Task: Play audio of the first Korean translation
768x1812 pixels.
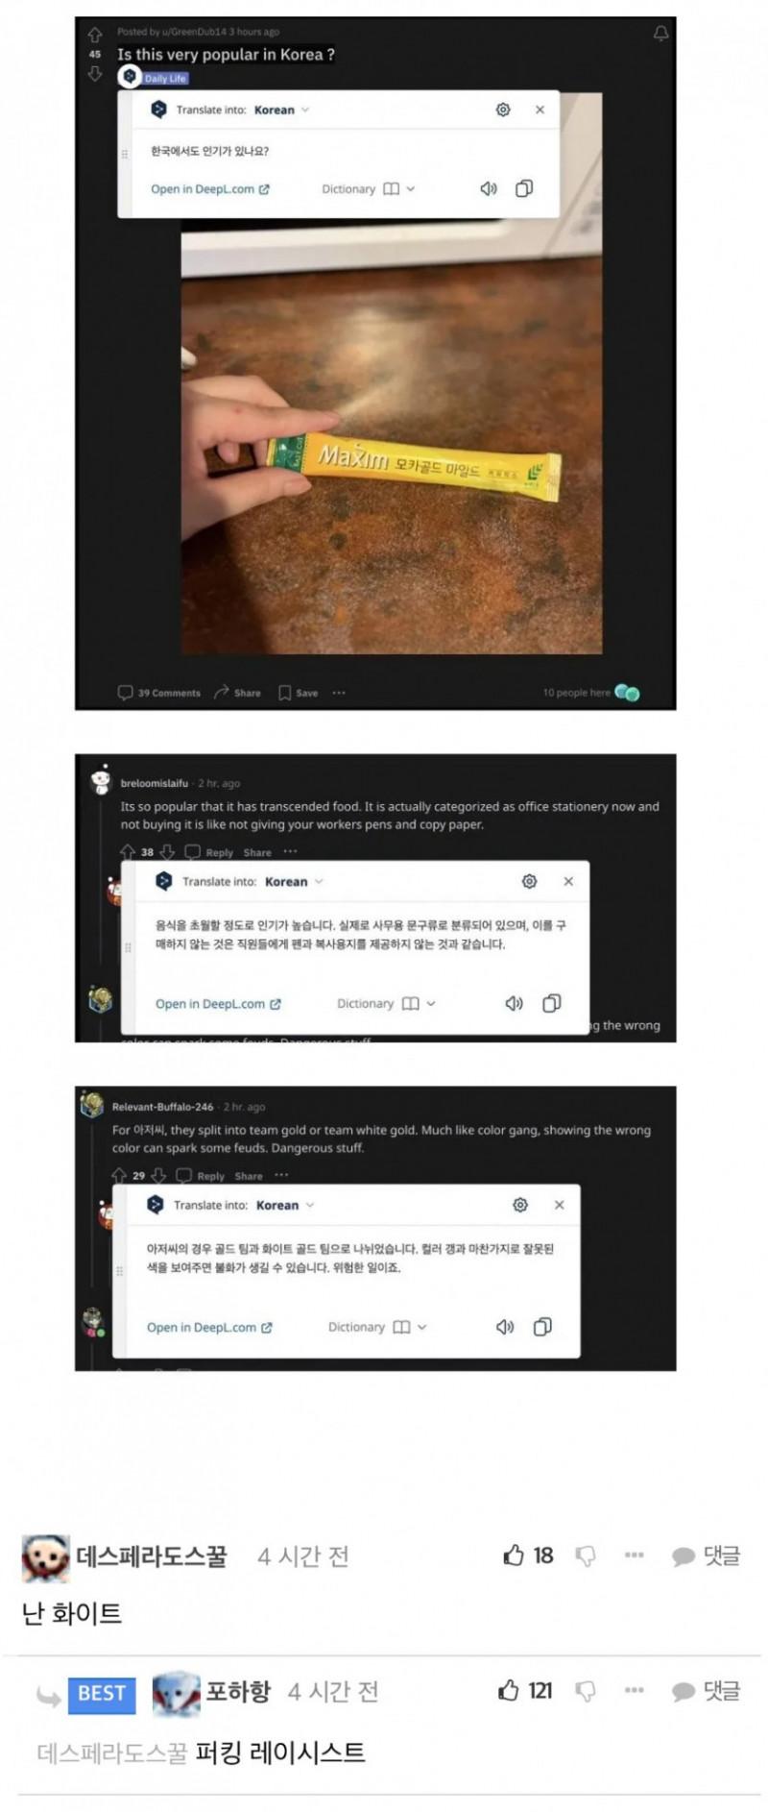Action: tap(489, 188)
